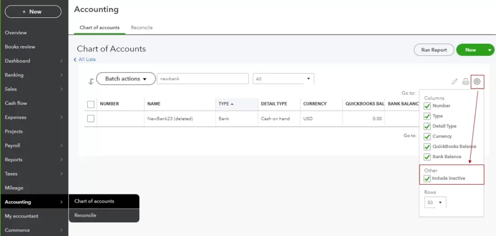Select the Chart of accounts tab
This screenshot has width=496, height=236.
point(100,28)
